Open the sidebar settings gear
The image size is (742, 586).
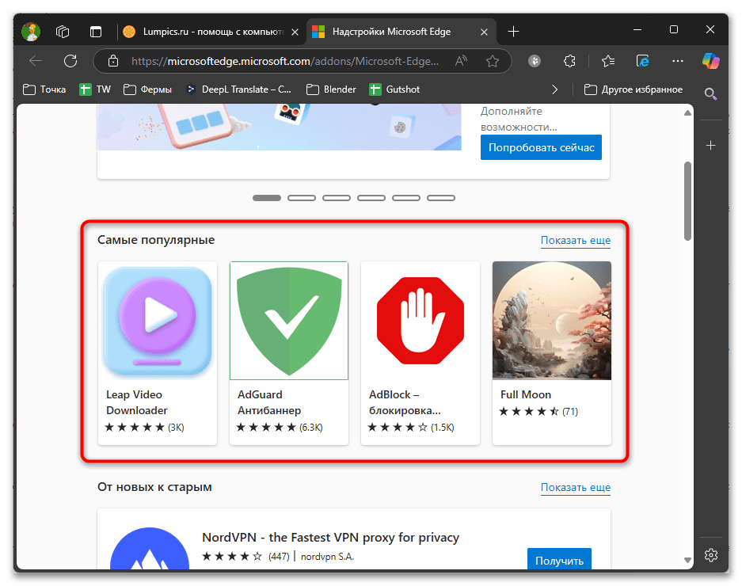[x=711, y=555]
